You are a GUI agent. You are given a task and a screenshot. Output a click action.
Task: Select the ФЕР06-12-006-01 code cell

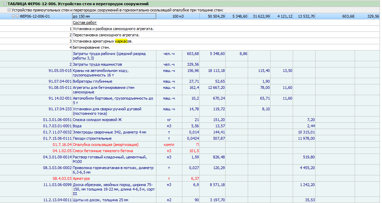pyautogui.click(x=35, y=16)
